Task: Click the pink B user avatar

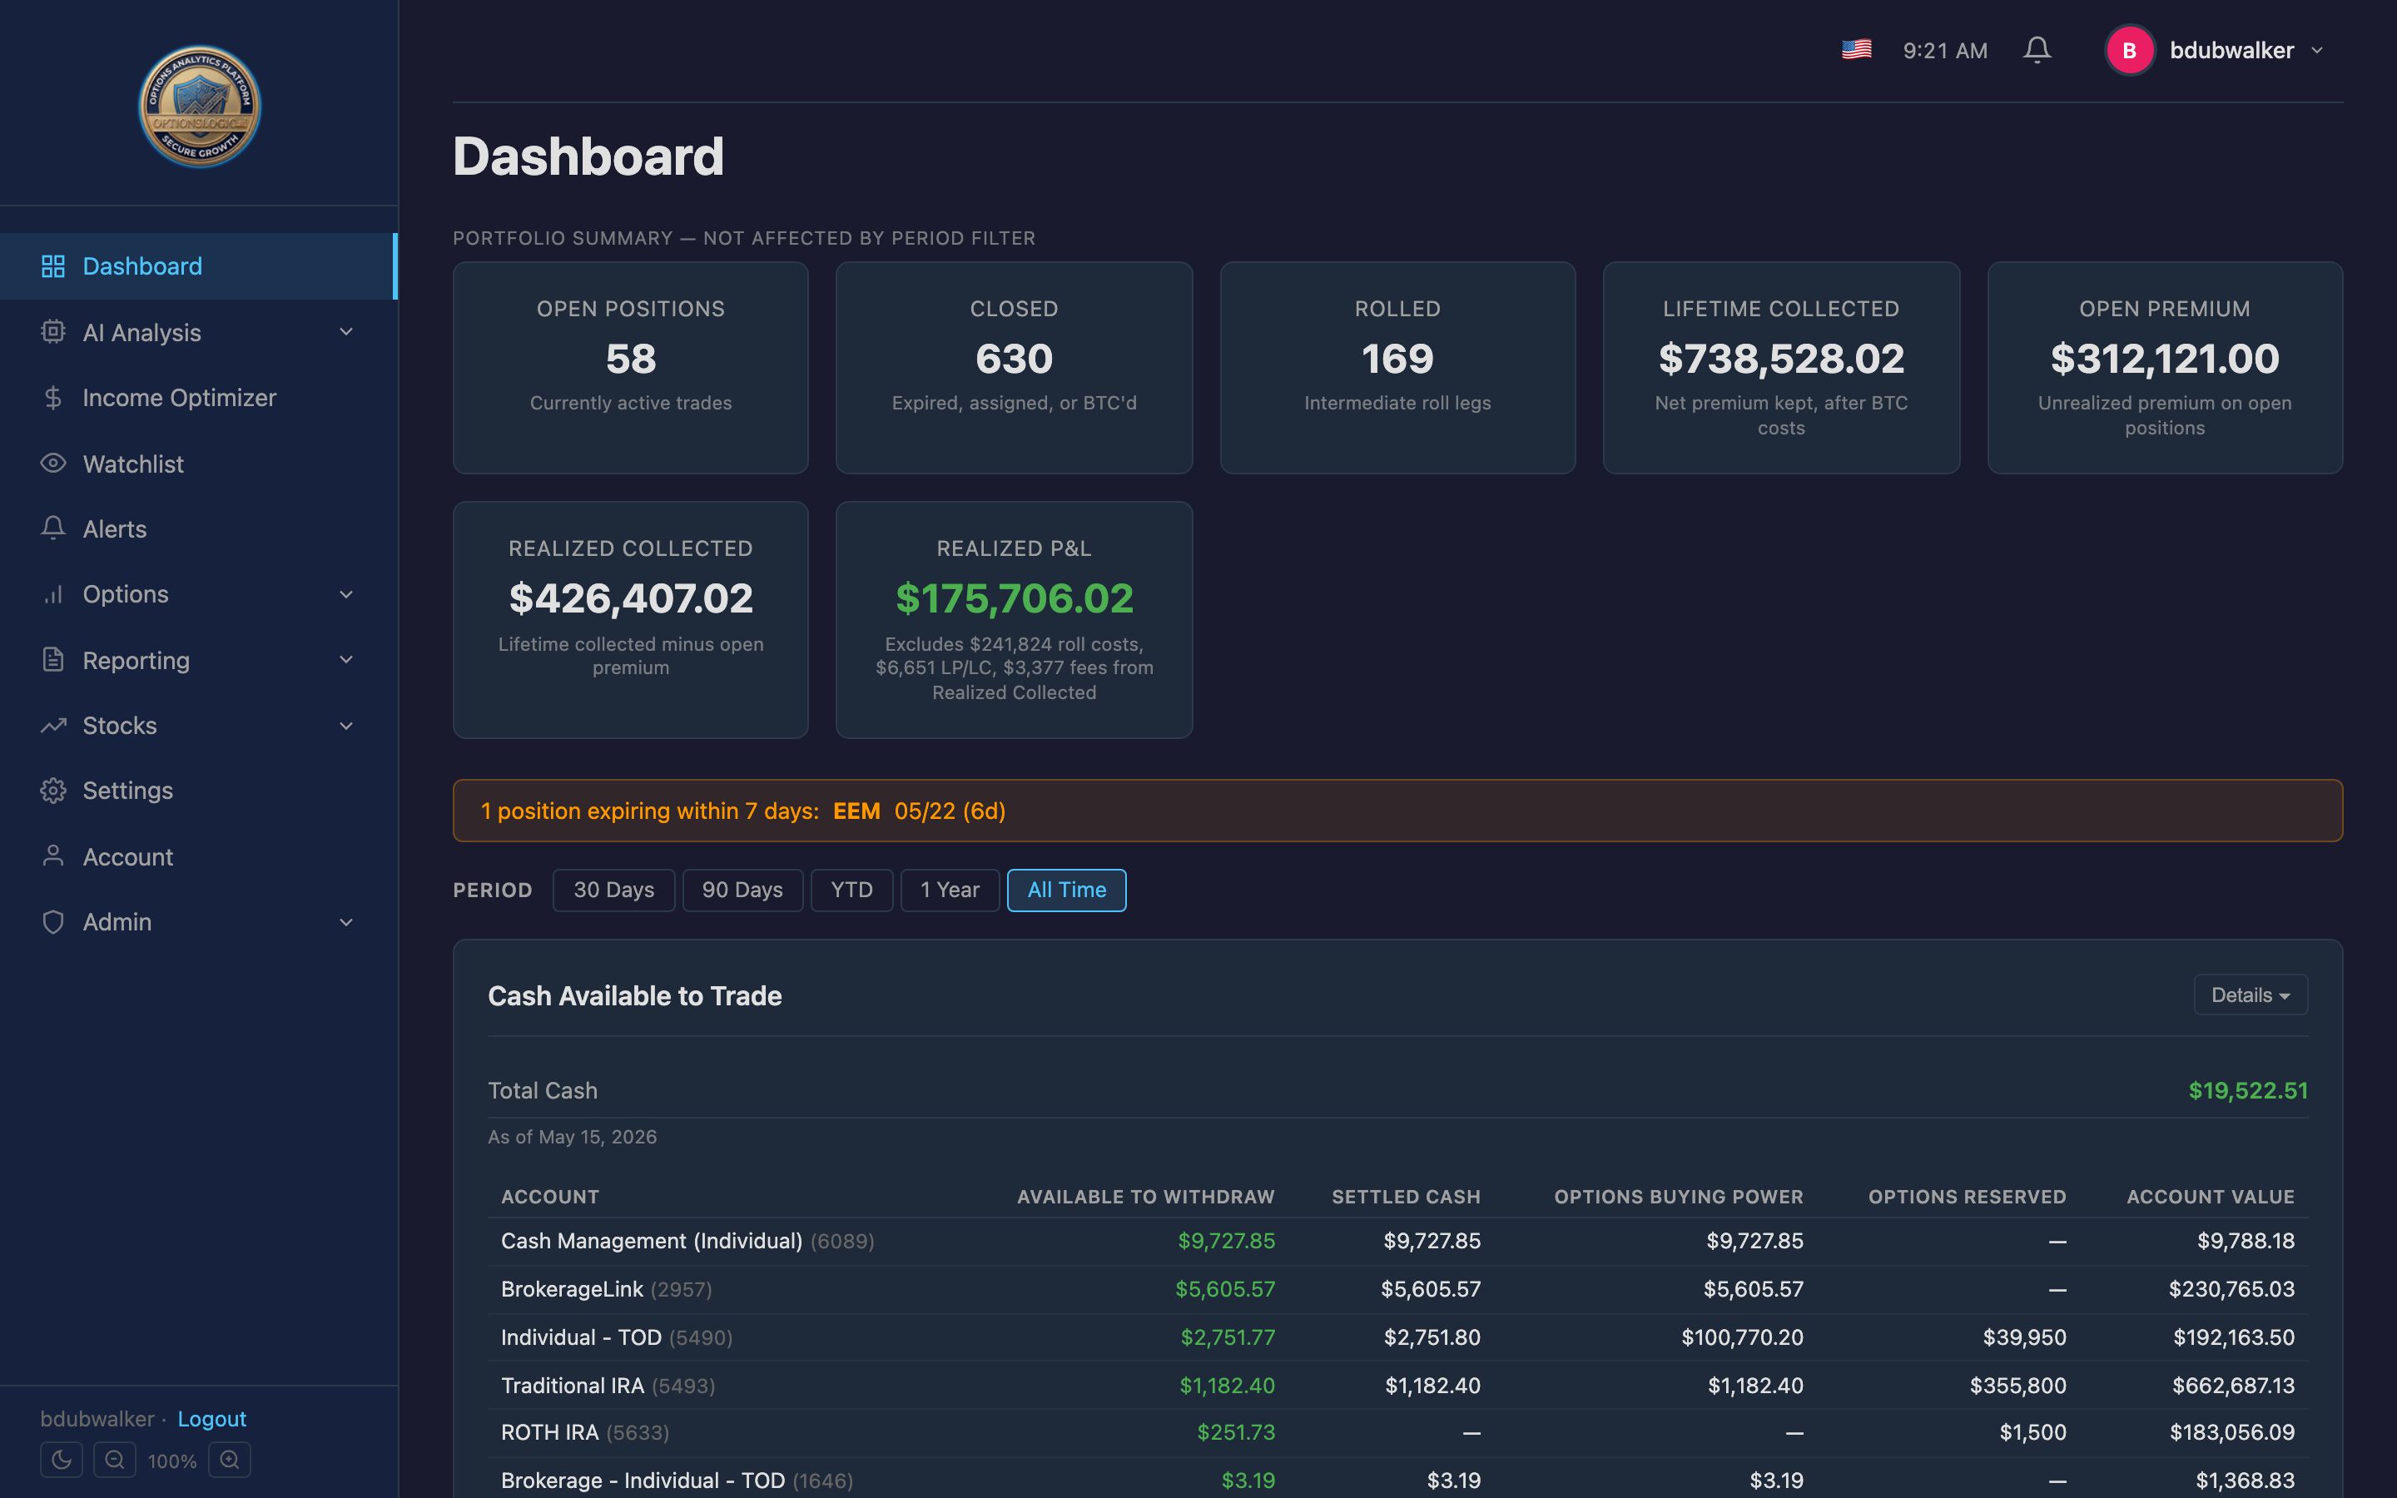Action: tap(2130, 51)
